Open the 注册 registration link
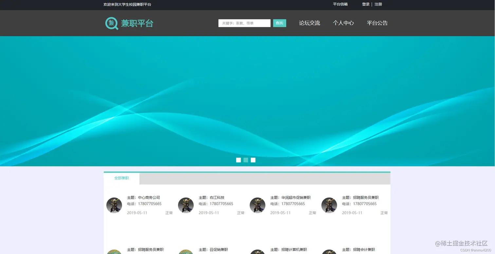495x254 pixels. click(x=378, y=4)
